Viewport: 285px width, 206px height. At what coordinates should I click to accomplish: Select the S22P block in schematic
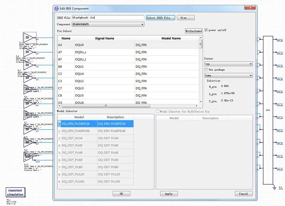(x=268, y=110)
